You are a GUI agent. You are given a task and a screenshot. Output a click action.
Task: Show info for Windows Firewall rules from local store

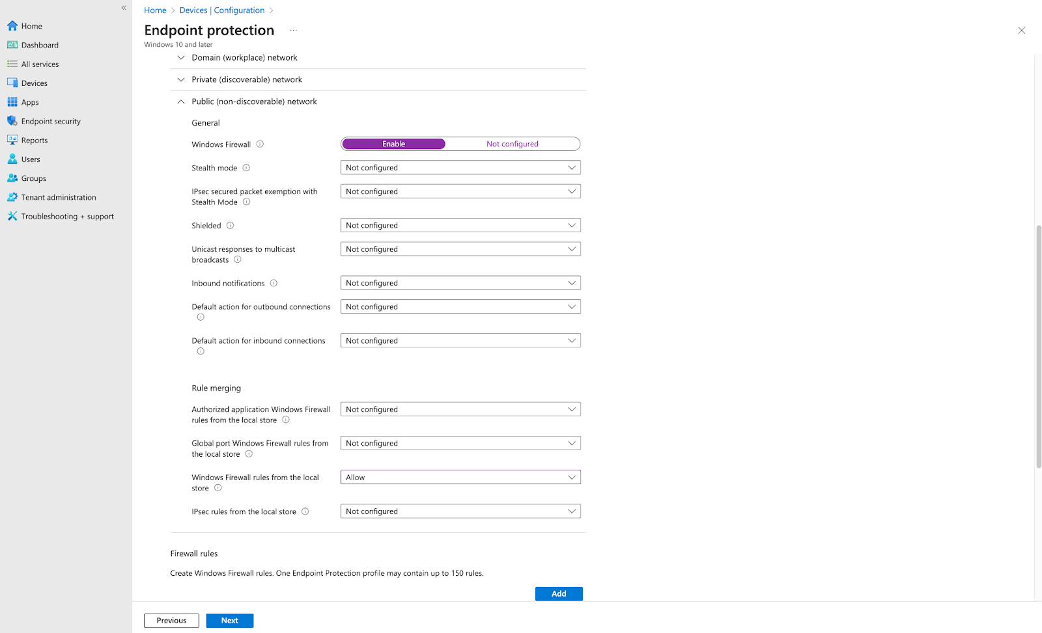point(218,488)
